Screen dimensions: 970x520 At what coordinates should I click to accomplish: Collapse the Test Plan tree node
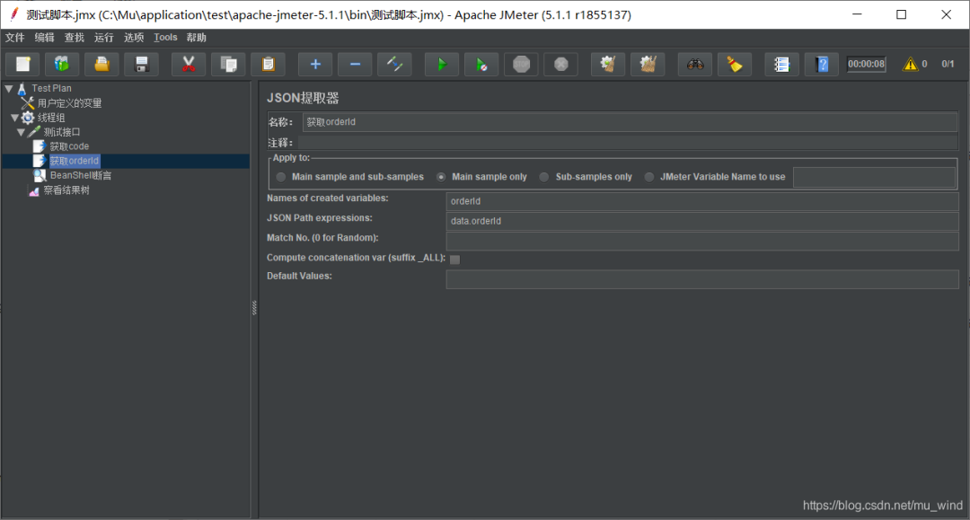click(8, 89)
